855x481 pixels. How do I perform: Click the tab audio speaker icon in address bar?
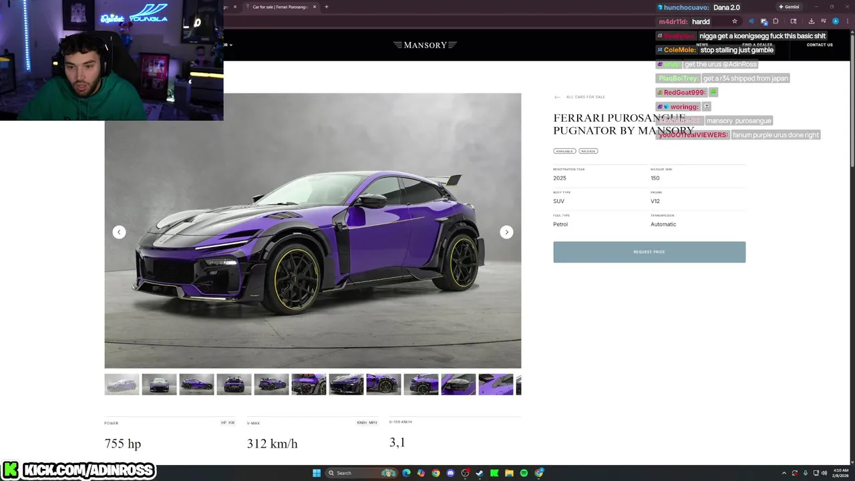pos(751,21)
